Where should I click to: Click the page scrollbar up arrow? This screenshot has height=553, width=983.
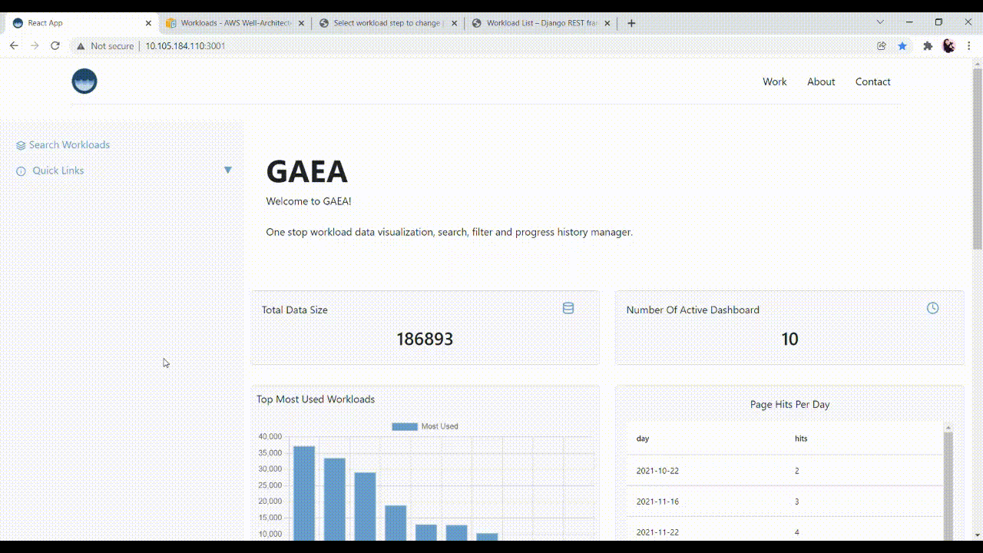click(x=978, y=65)
